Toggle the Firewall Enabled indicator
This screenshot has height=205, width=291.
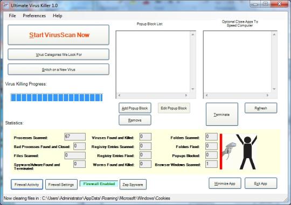pos(99,183)
